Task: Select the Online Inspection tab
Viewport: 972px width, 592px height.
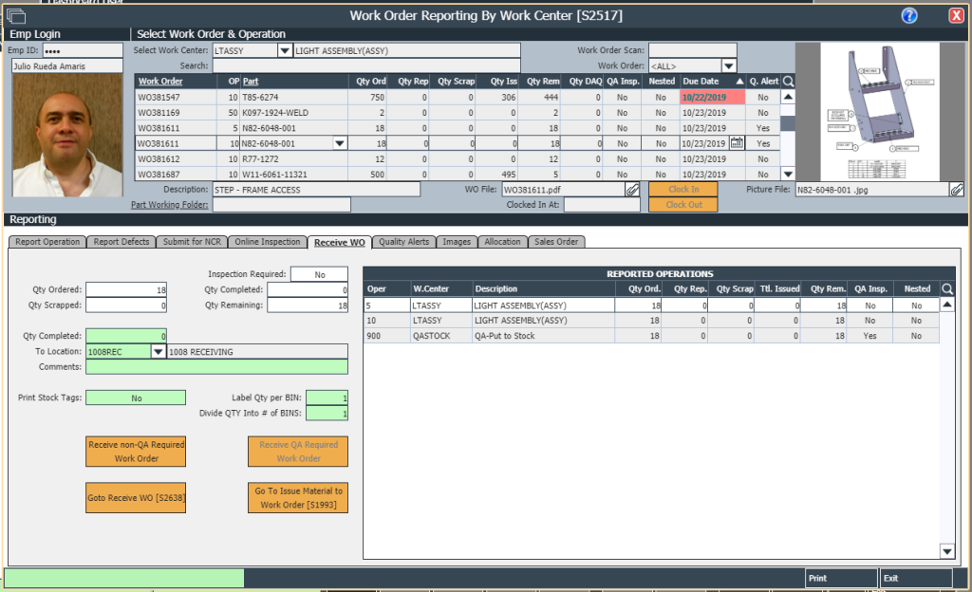Action: click(x=268, y=242)
